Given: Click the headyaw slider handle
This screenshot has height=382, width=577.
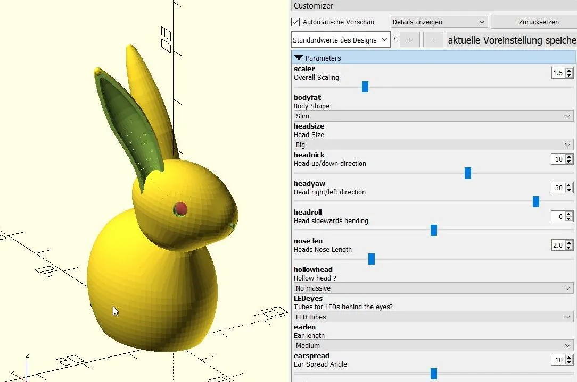Looking at the screenshot, I should [536, 201].
